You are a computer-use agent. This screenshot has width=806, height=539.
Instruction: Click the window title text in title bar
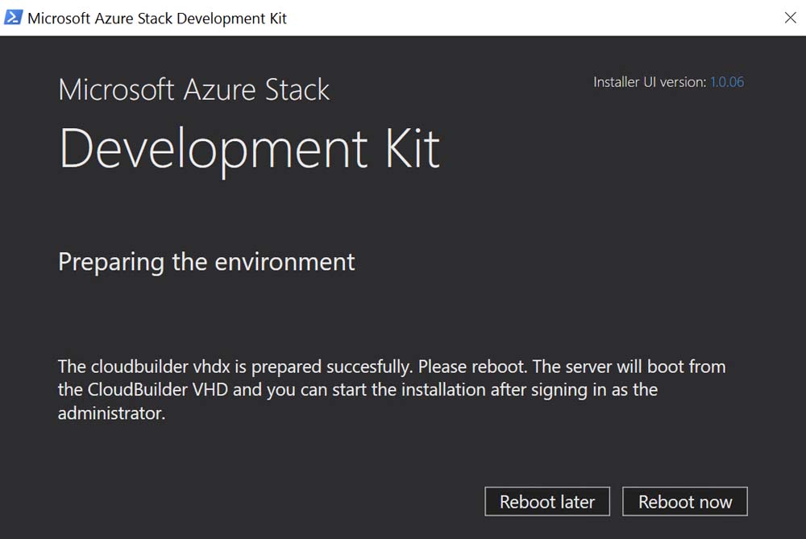pos(157,18)
